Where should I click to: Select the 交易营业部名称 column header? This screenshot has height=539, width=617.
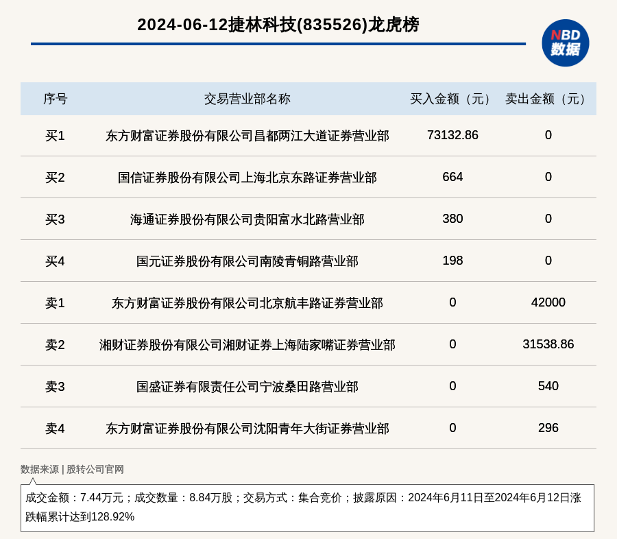tap(247, 99)
